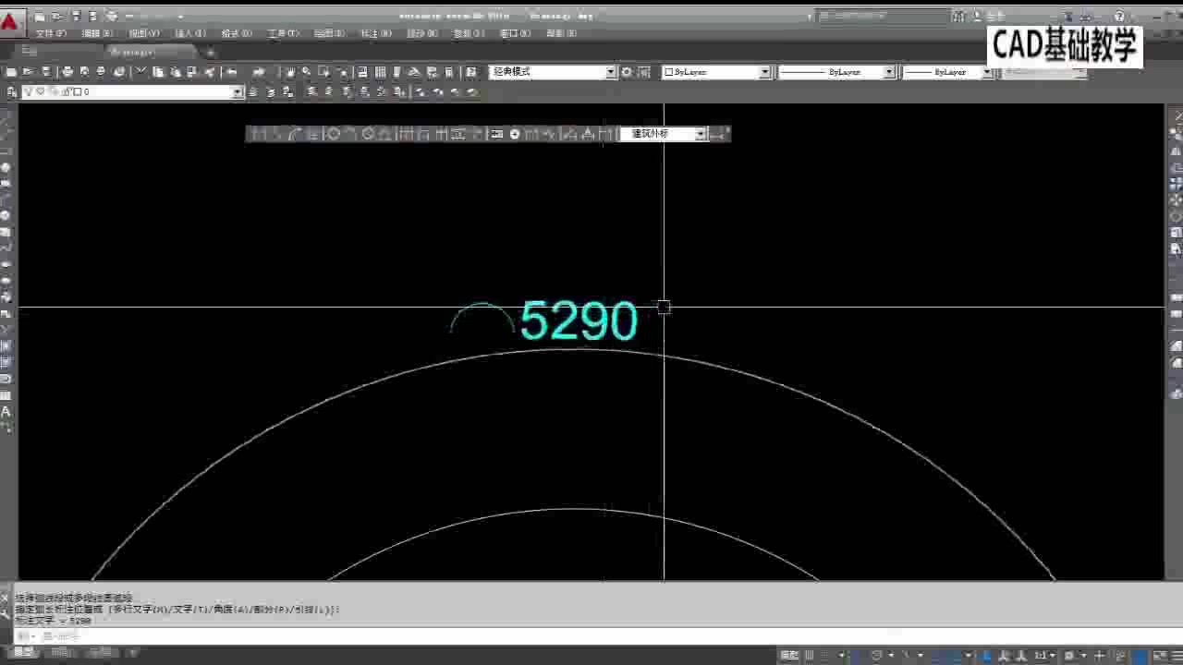Toggle layer 0 freeze sun icon
Viewport: 1183px width, 665px height.
click(x=40, y=91)
